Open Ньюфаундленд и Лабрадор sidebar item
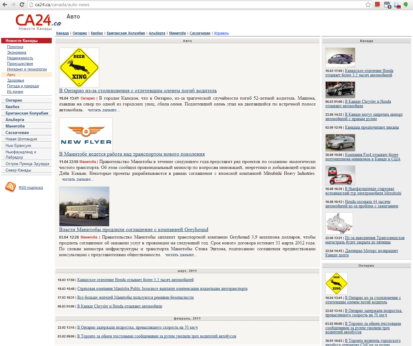Image resolution: width=413 pixels, height=346 pixels. (x=21, y=154)
